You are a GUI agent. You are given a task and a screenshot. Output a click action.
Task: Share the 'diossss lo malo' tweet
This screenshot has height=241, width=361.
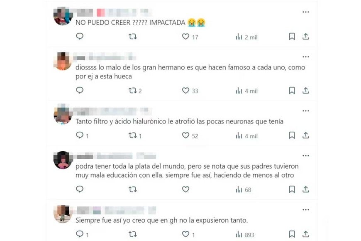pos(305,91)
